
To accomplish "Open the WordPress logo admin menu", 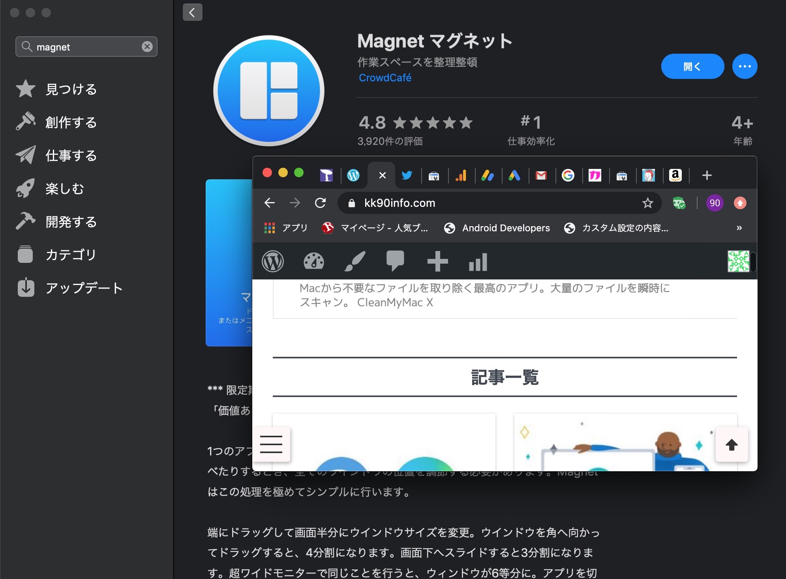I will tap(273, 261).
